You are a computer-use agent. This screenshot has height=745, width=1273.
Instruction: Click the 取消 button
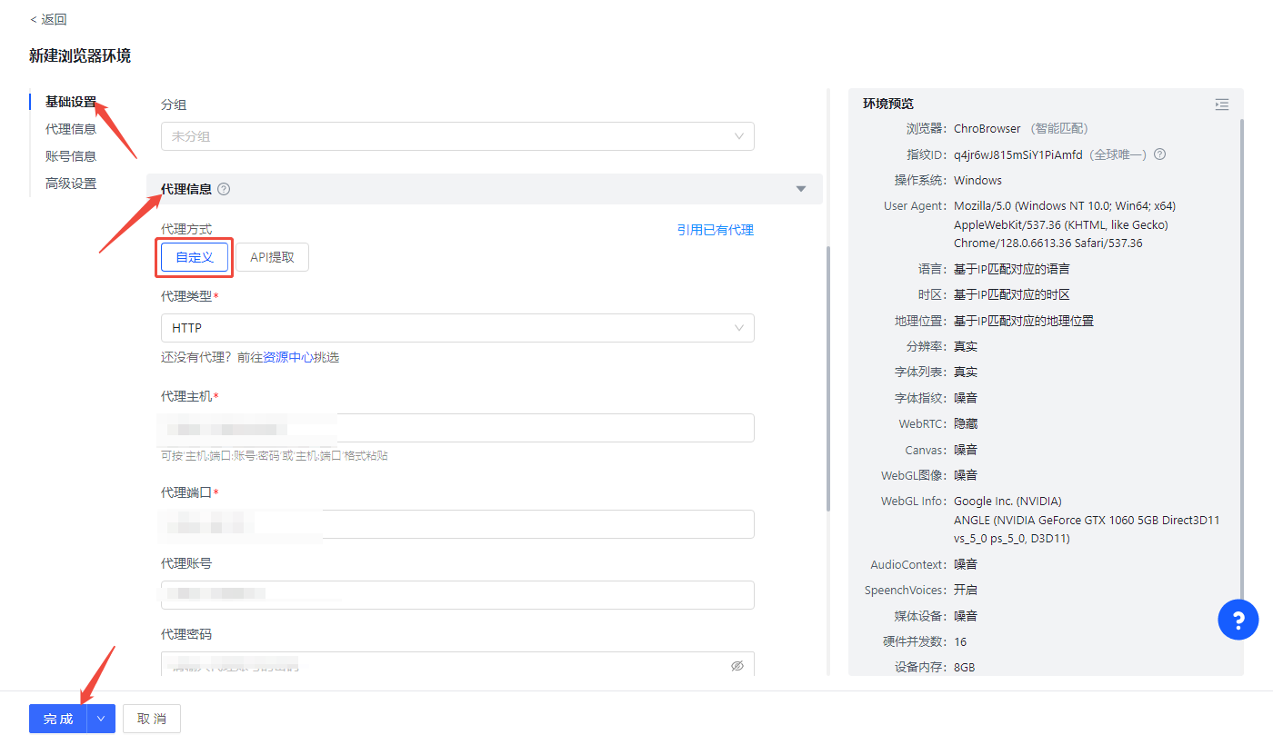(152, 719)
